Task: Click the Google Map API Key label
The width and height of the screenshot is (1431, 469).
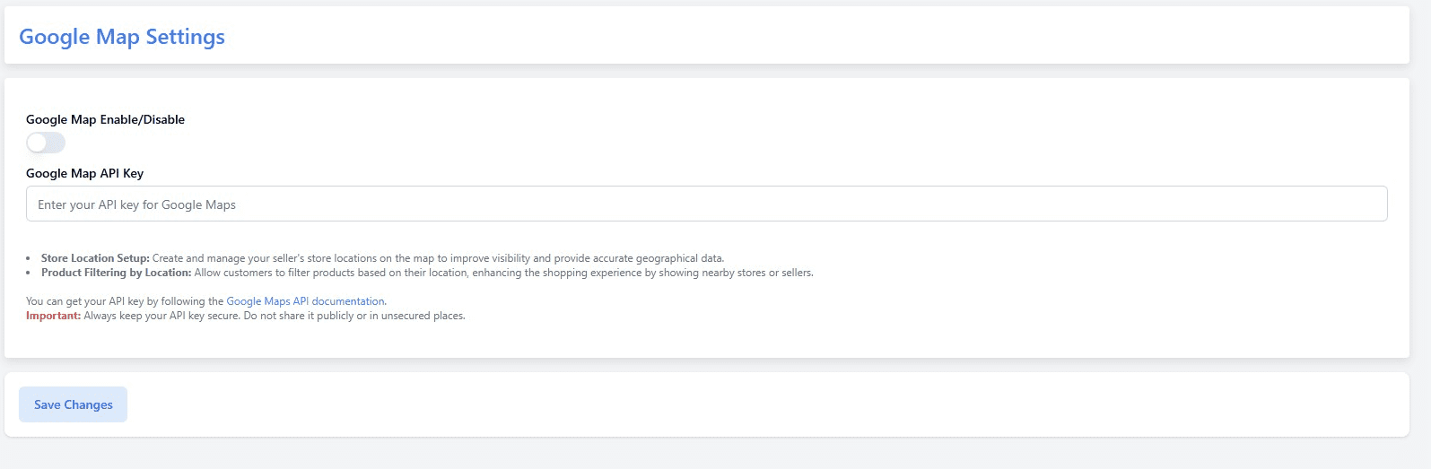Action: pyautogui.click(x=84, y=173)
